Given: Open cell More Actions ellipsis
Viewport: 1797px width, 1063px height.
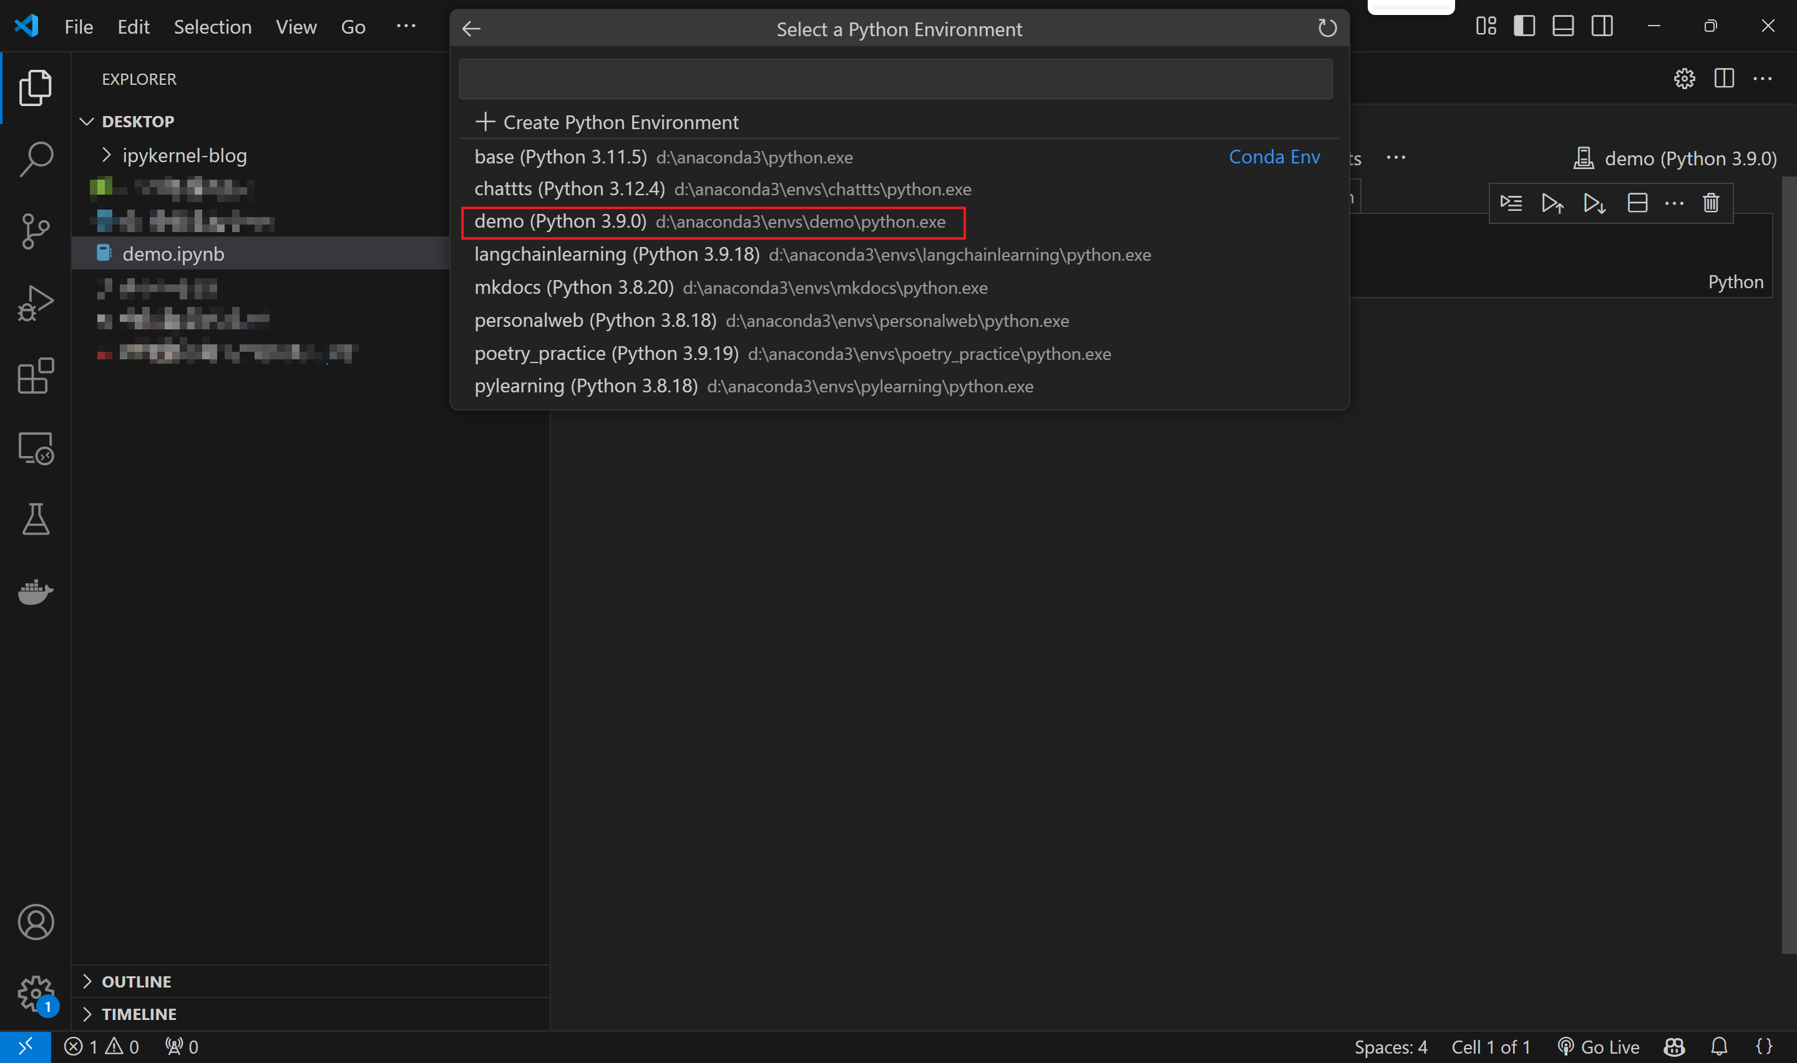Looking at the screenshot, I should tap(1674, 203).
